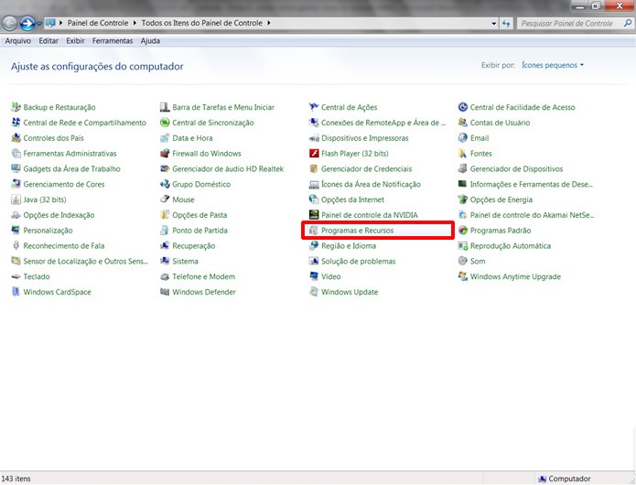Open the Som speaker icon
This screenshot has height=485, width=636.
pos(463,261)
